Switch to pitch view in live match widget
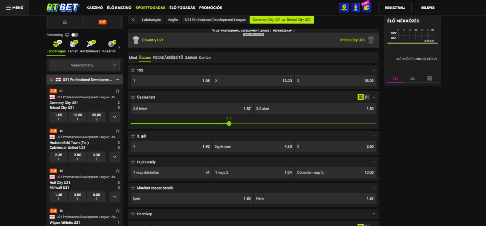Image resolution: width=486 pixels, height=226 pixels. coord(396,78)
